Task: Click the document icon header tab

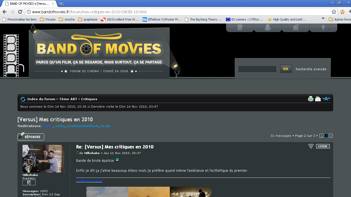Action: pyautogui.click(x=240, y=27)
